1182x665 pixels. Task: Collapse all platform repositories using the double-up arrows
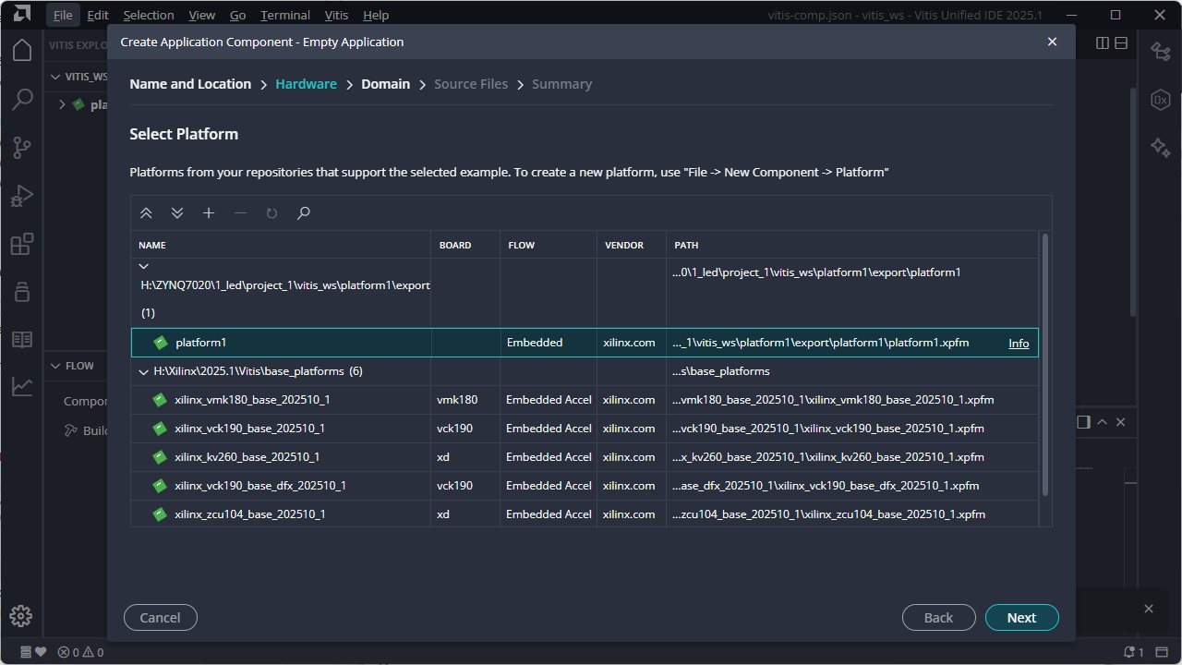146,213
